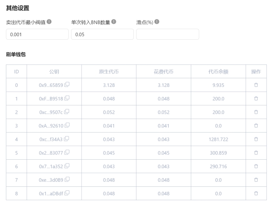Show info tooltip for 滑点(%)
Image resolution: width=273 pixels, height=210 pixels.
pyautogui.click(x=157, y=22)
